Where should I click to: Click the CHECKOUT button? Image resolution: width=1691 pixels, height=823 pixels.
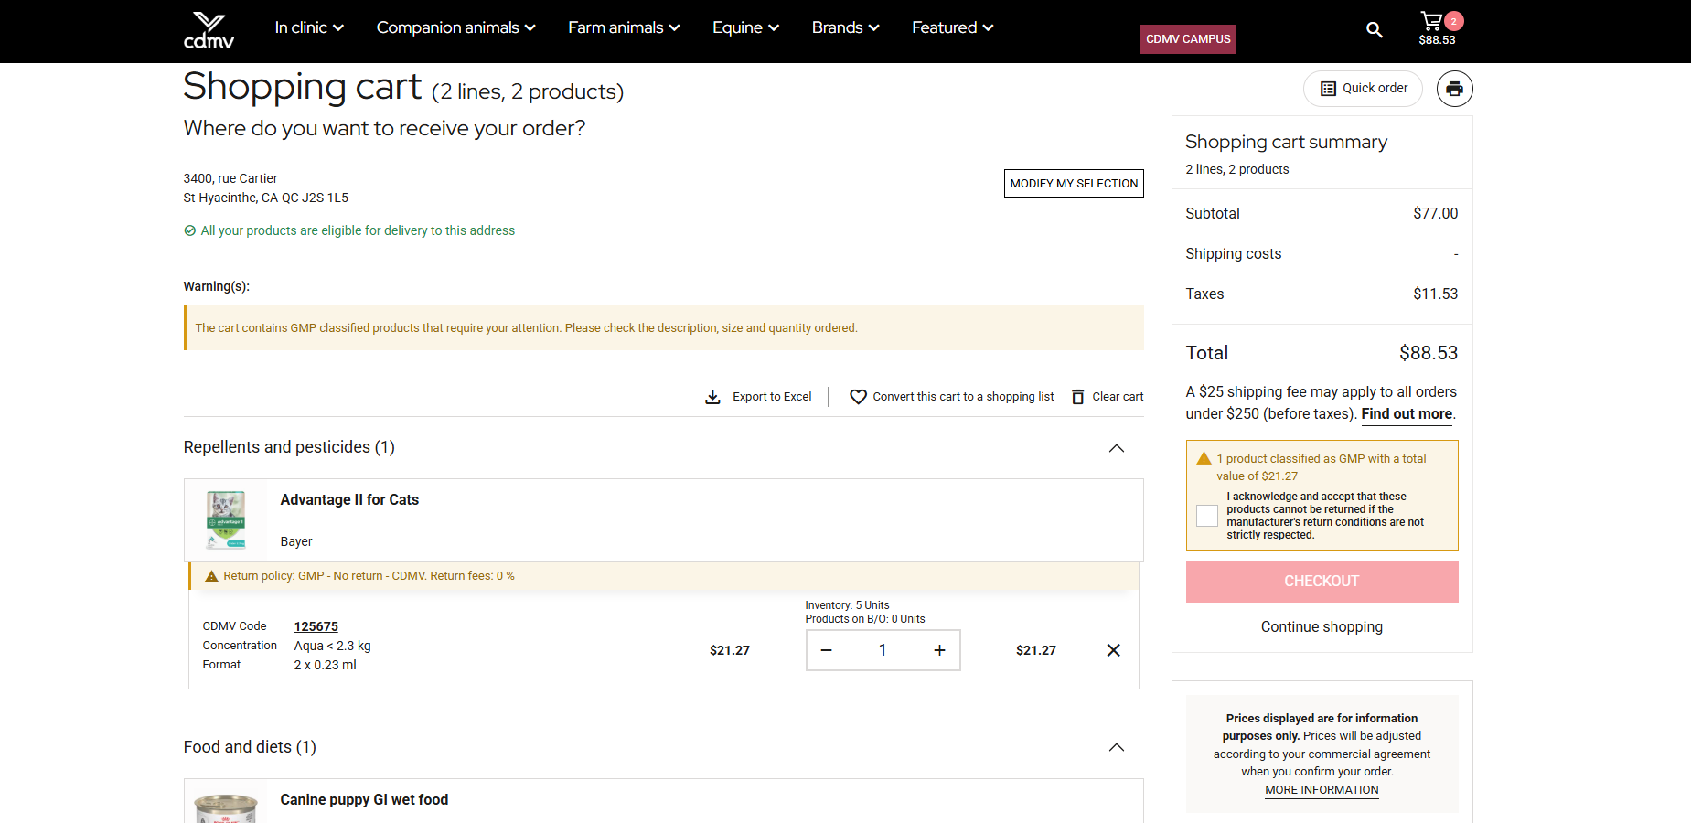coord(1322,582)
